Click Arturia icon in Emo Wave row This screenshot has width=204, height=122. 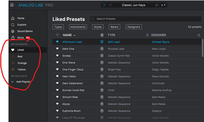click(102, 62)
